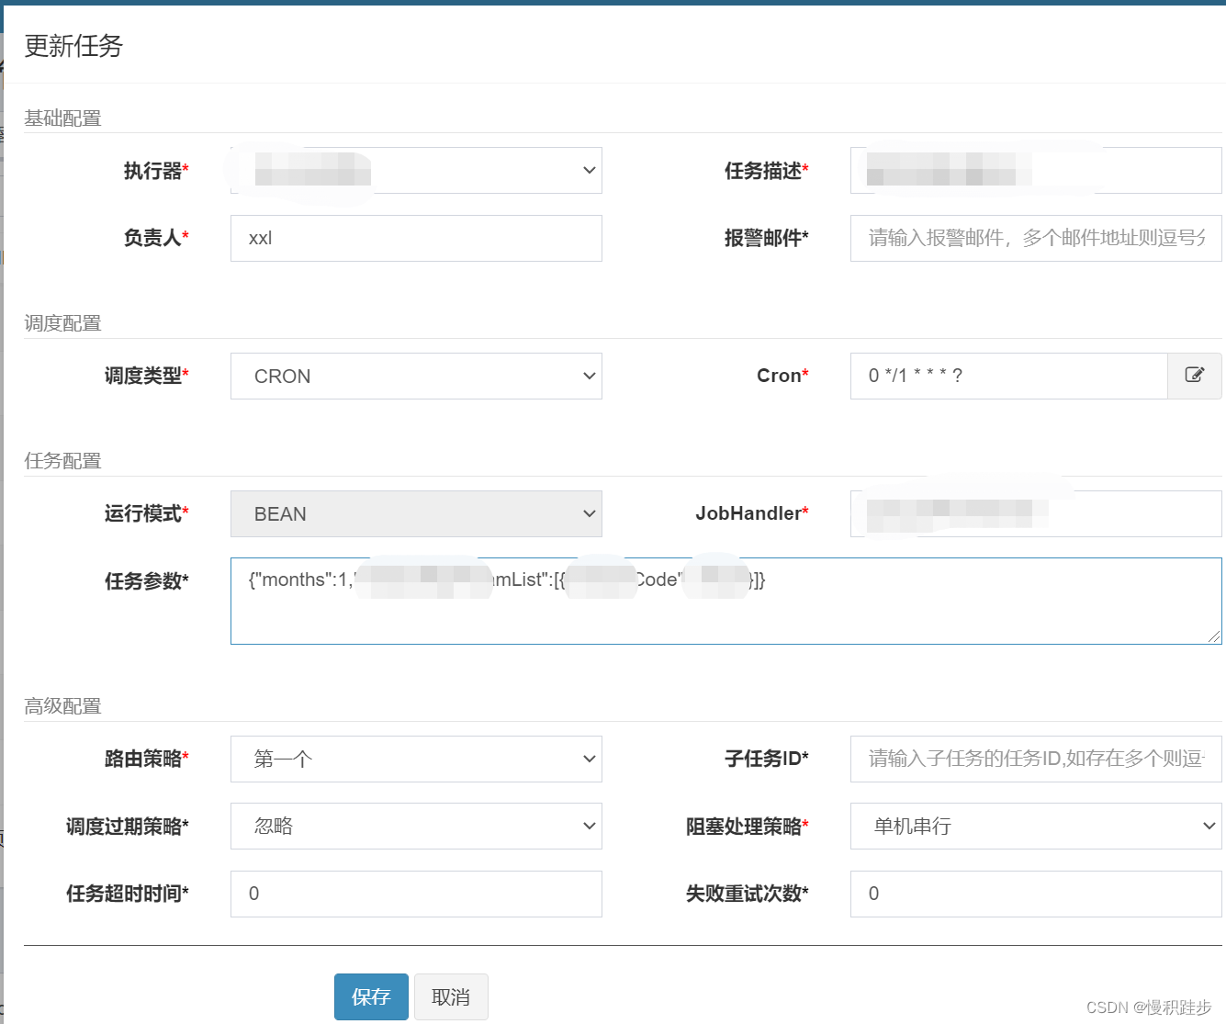
Task: Click the Cron field label
Action: 782,376
